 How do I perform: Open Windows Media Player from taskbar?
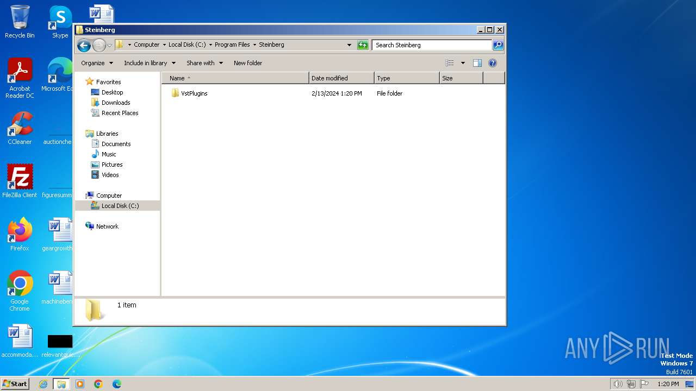(80, 384)
